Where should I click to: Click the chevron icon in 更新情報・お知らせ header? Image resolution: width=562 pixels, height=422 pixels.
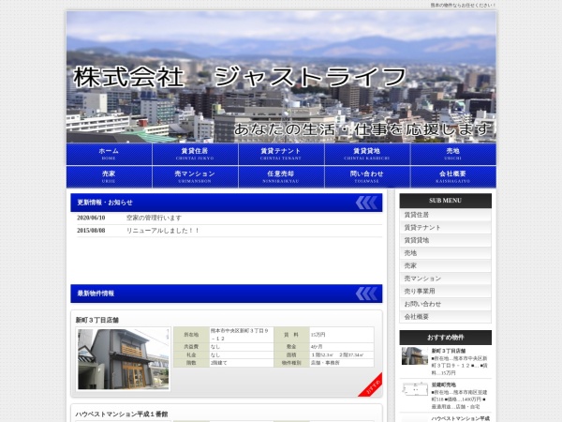366,203
